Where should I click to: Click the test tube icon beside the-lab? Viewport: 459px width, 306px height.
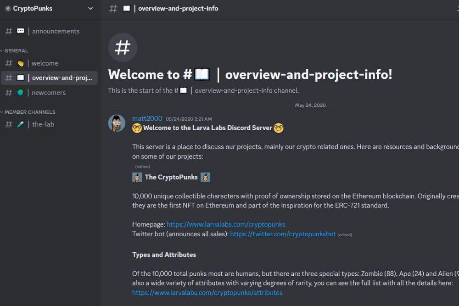21,124
